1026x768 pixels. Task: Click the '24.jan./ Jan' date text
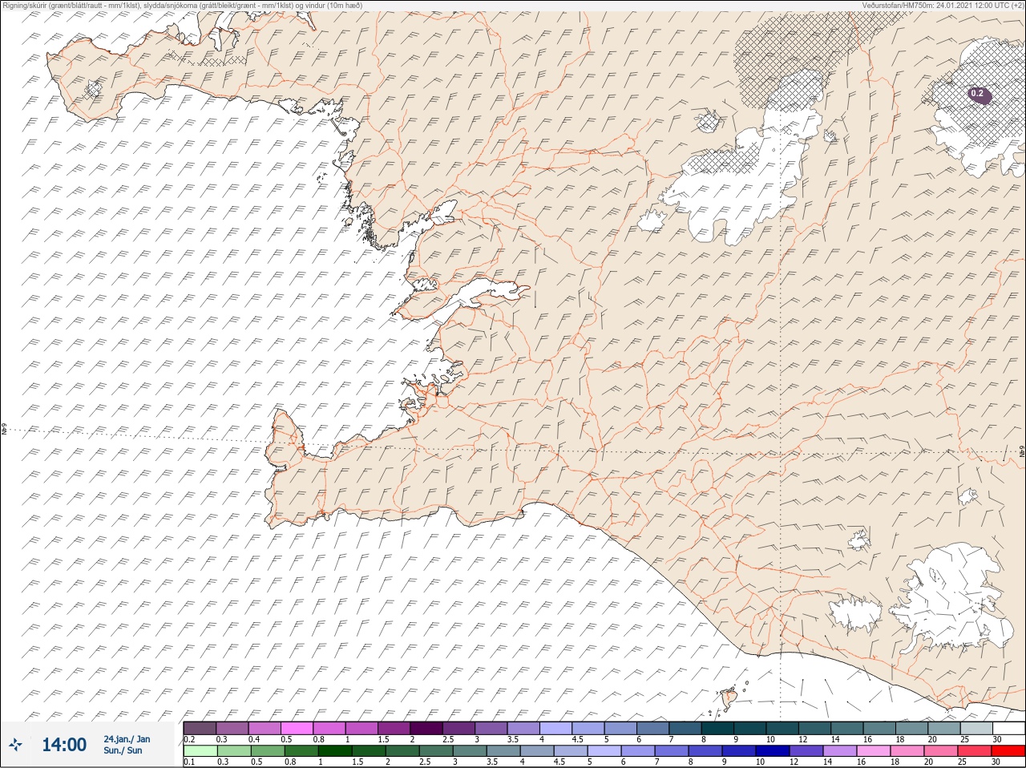(x=127, y=739)
